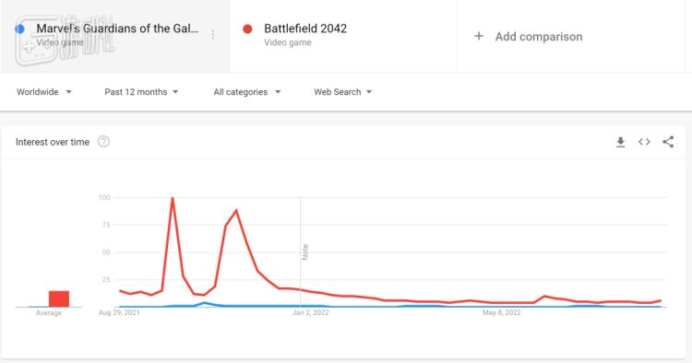Click the Note marker at Jan 2, 2022

[x=305, y=252]
